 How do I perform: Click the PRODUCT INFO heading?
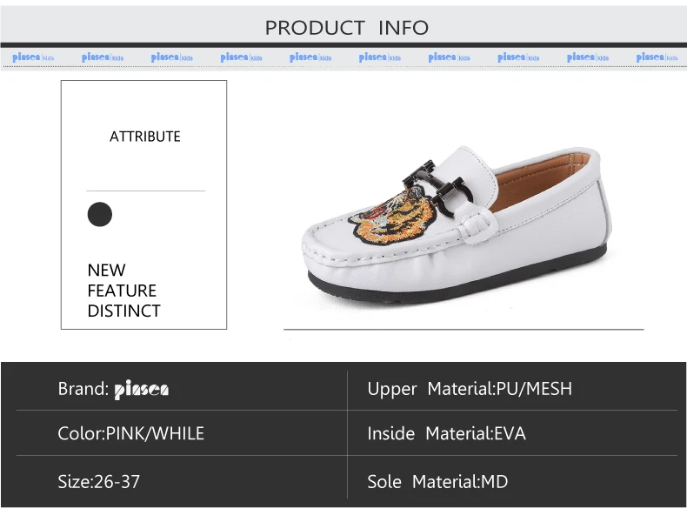[347, 28]
